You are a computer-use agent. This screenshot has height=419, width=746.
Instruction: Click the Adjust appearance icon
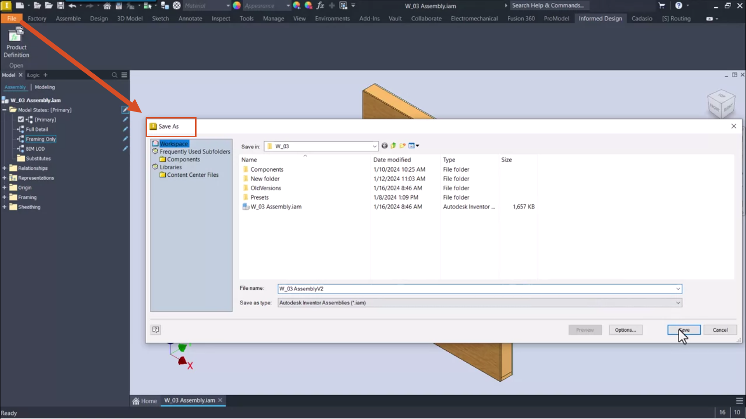tap(296, 6)
